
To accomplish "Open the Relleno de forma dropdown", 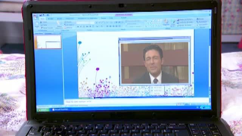I will [x=185, y=20].
